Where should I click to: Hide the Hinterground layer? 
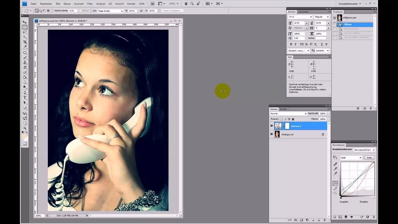pyautogui.click(x=272, y=134)
